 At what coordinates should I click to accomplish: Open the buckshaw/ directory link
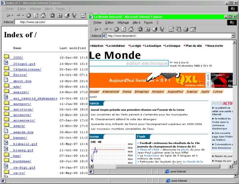click(x=22, y=161)
